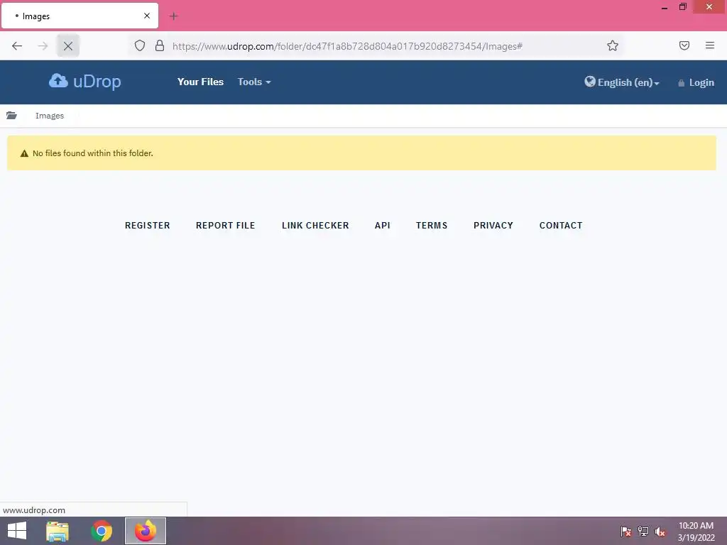Open the Your Files page
The image size is (727, 545).
pyautogui.click(x=200, y=82)
